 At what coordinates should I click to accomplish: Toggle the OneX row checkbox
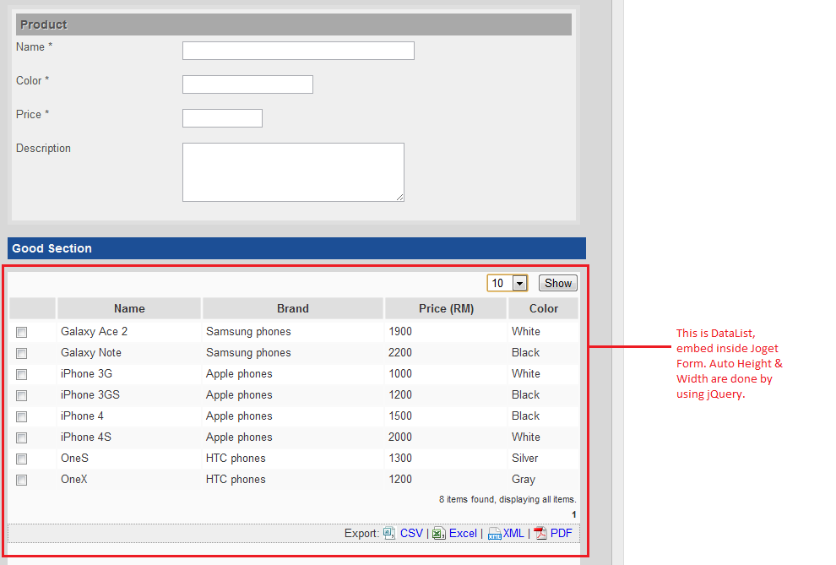(21, 480)
